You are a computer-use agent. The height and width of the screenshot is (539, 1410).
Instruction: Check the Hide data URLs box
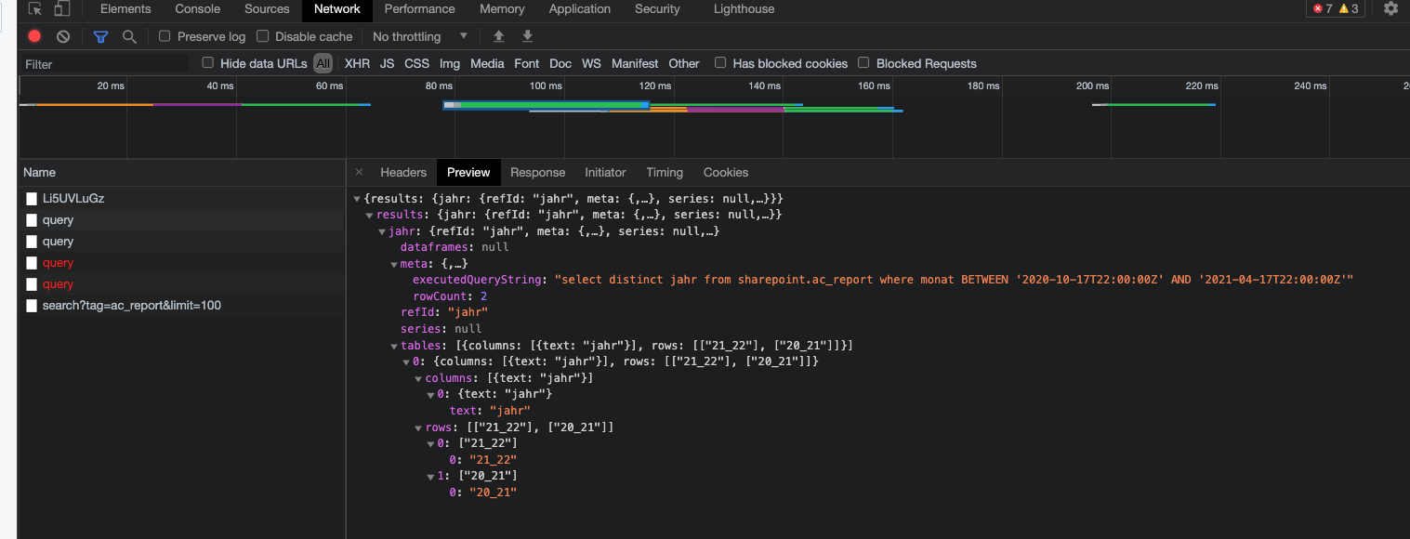point(206,62)
